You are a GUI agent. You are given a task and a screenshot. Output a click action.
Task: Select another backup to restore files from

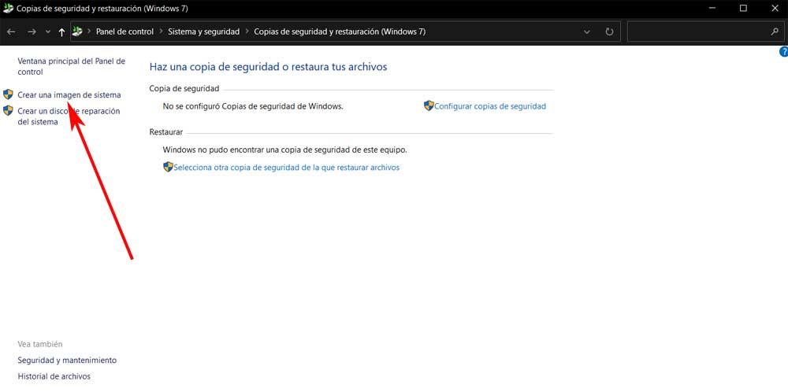point(287,167)
